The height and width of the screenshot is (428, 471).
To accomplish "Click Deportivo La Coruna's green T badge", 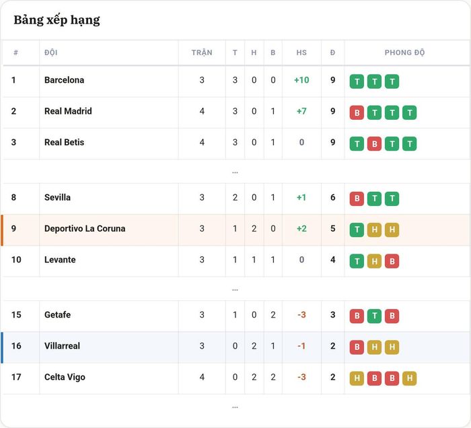I will click(357, 229).
